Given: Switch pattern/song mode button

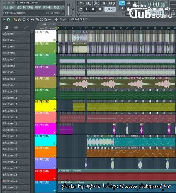Looking at the screenshot, I should (80, 9).
